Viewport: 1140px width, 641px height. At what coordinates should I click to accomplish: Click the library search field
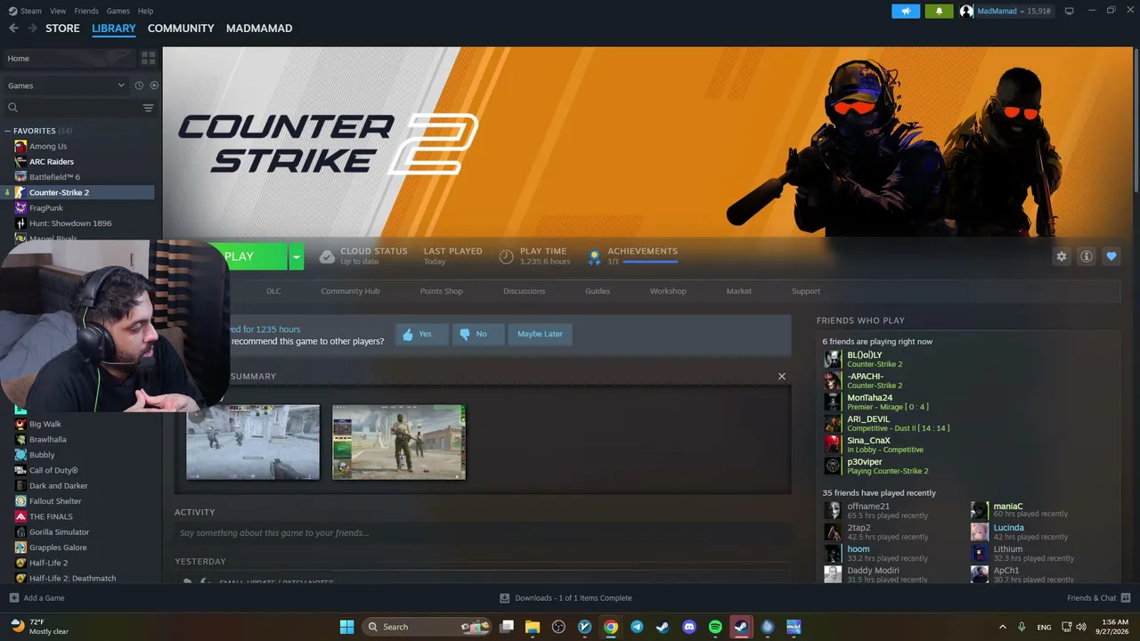pyautogui.click(x=71, y=108)
